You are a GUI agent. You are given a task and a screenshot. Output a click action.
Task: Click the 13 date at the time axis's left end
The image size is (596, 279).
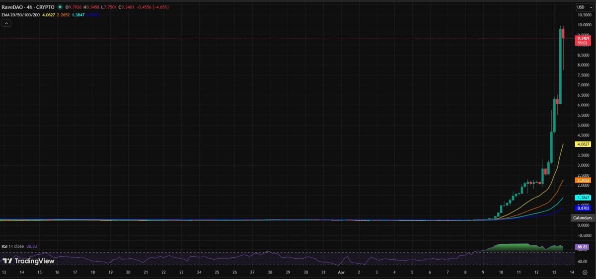(x=4, y=273)
